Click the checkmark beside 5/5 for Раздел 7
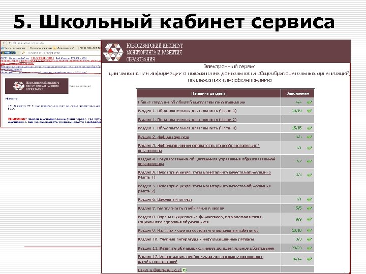366x274 pixels. (x=309, y=209)
